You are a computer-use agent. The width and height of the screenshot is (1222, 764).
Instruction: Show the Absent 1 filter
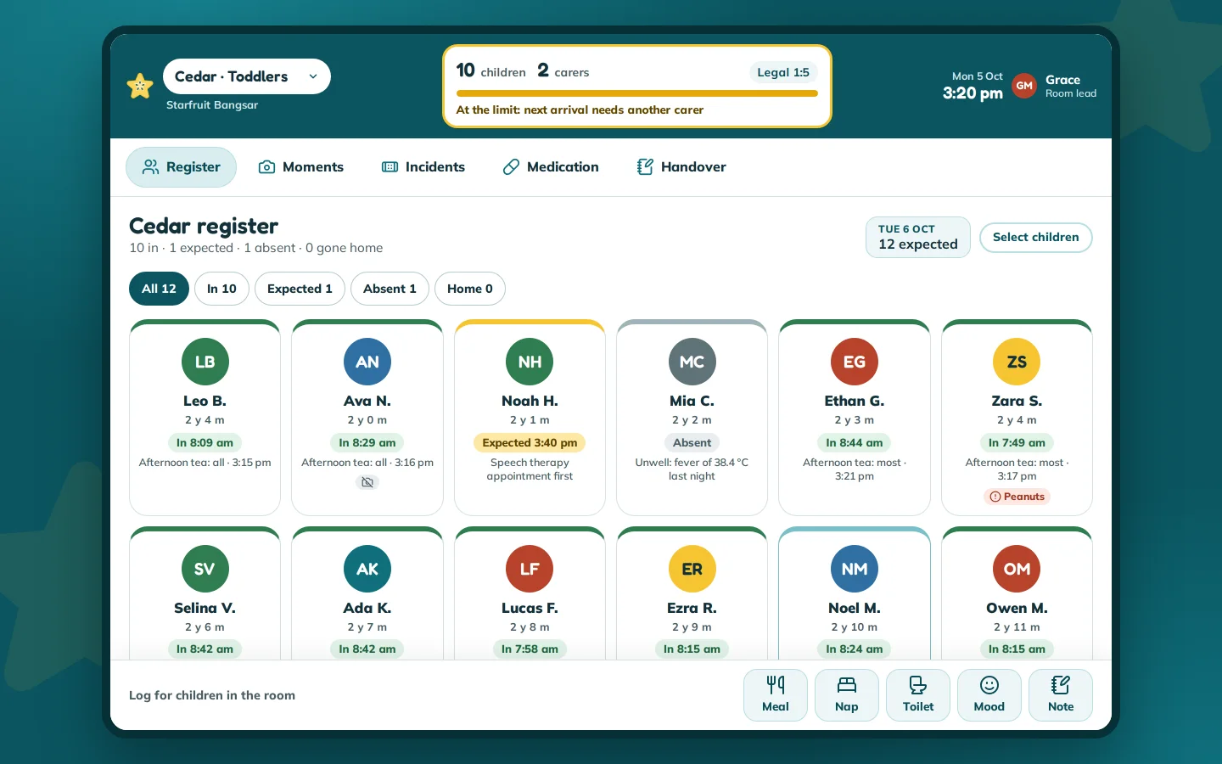pyautogui.click(x=390, y=289)
